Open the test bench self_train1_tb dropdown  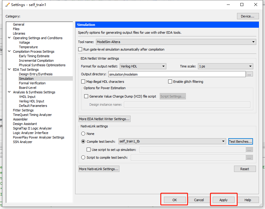[172, 141]
